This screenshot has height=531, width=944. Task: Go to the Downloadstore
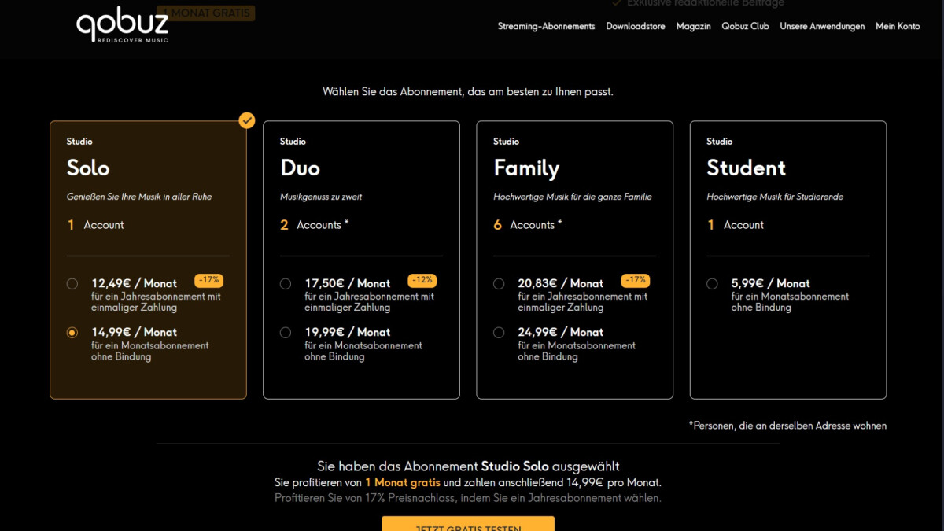pos(635,26)
